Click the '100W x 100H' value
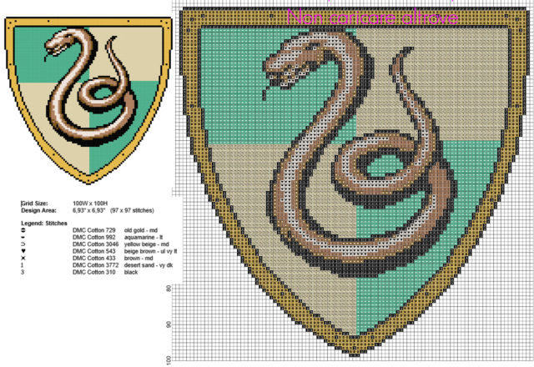Image resolution: width=534 pixels, height=367 pixels. (x=90, y=204)
